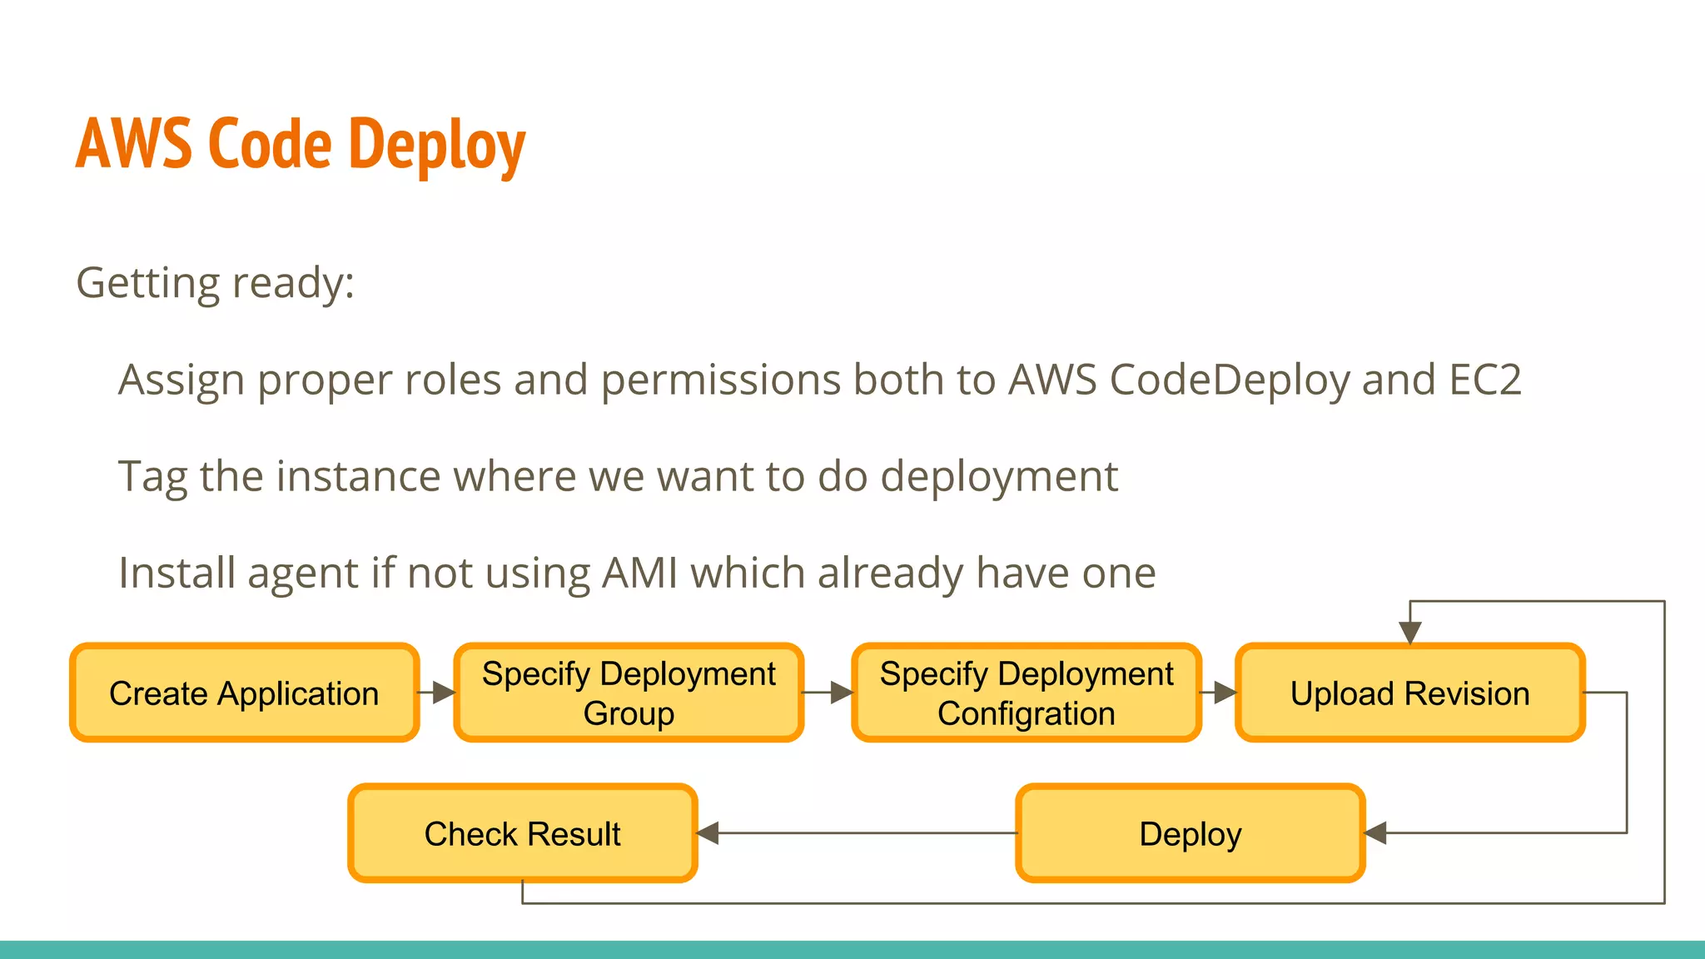The height and width of the screenshot is (959, 1705).
Task: Click the line about assigning roles and permissions
Action: coord(820,380)
